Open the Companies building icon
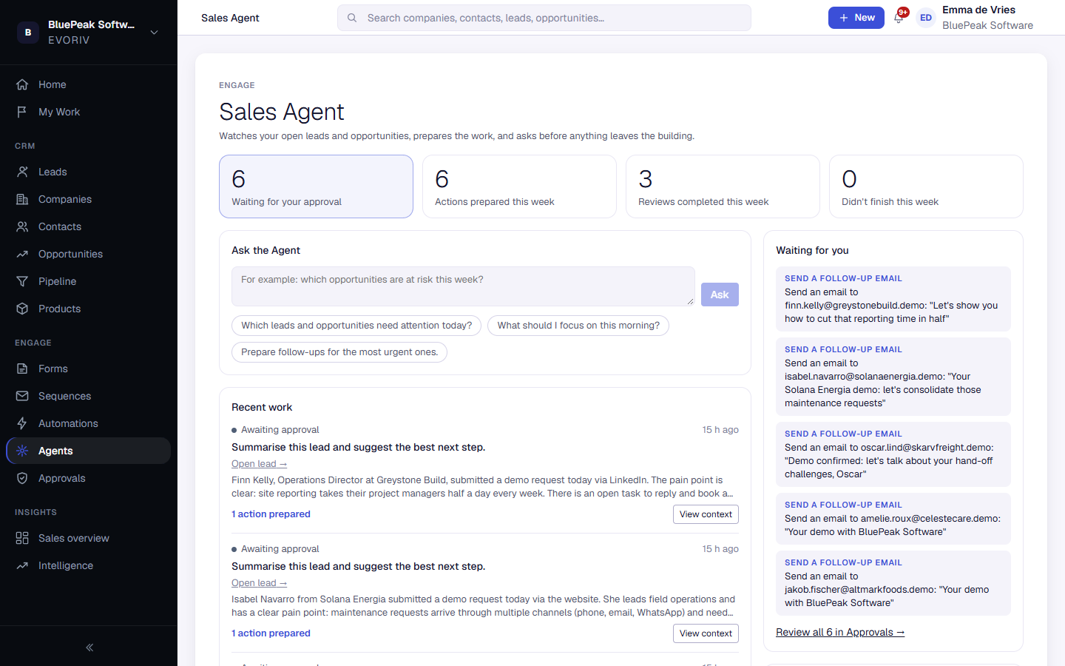 [22, 199]
